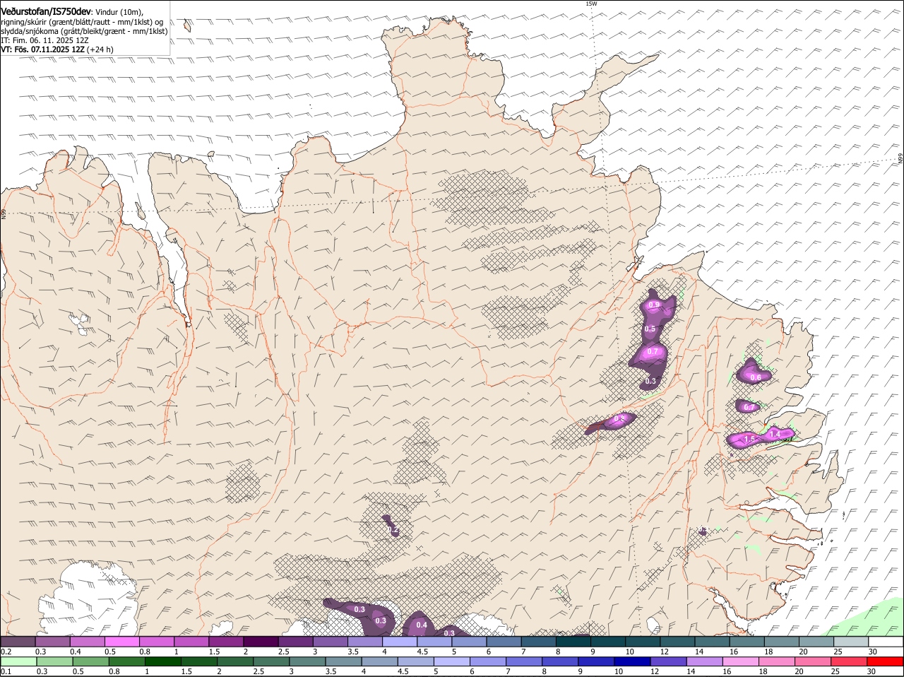This screenshot has width=904, height=677.
Task: Pick the 12 teal swatch in top legend
Action: [678, 642]
